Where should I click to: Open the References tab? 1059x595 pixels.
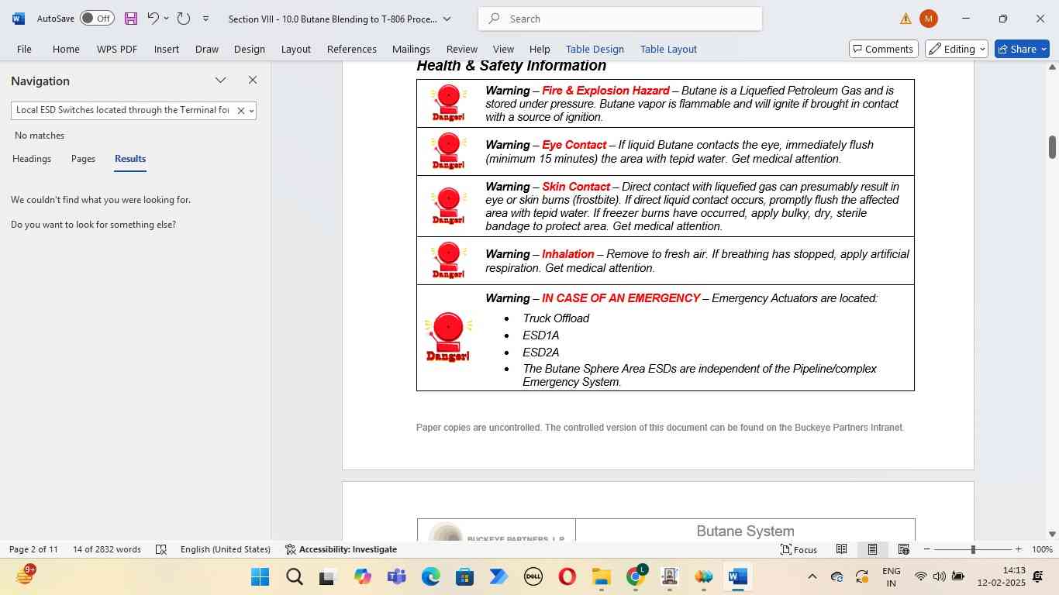pyautogui.click(x=351, y=49)
